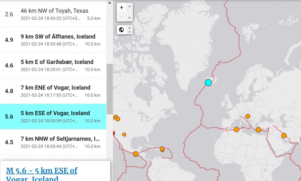
Task: Pick the 4.5 NNW of Seltjarnarnes entry
Action: click(53, 142)
